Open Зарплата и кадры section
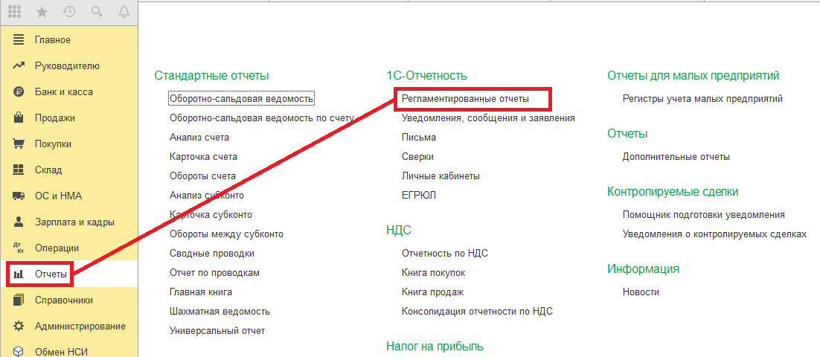Image resolution: width=820 pixels, height=357 pixels. [75, 222]
